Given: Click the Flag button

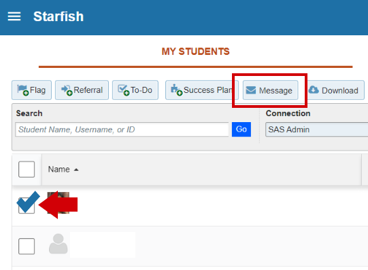Looking at the screenshot, I should [31, 90].
